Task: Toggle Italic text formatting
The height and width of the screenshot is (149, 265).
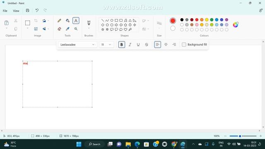Action: point(130,45)
